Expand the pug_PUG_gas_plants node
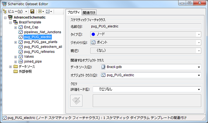This screenshot has width=208, height=123. pyautogui.click(x=16, y=42)
